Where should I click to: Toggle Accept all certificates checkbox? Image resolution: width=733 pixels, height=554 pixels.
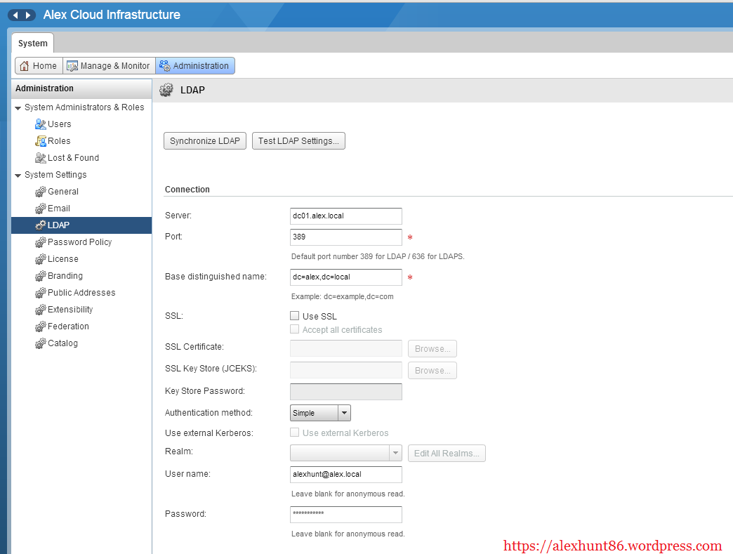295,330
